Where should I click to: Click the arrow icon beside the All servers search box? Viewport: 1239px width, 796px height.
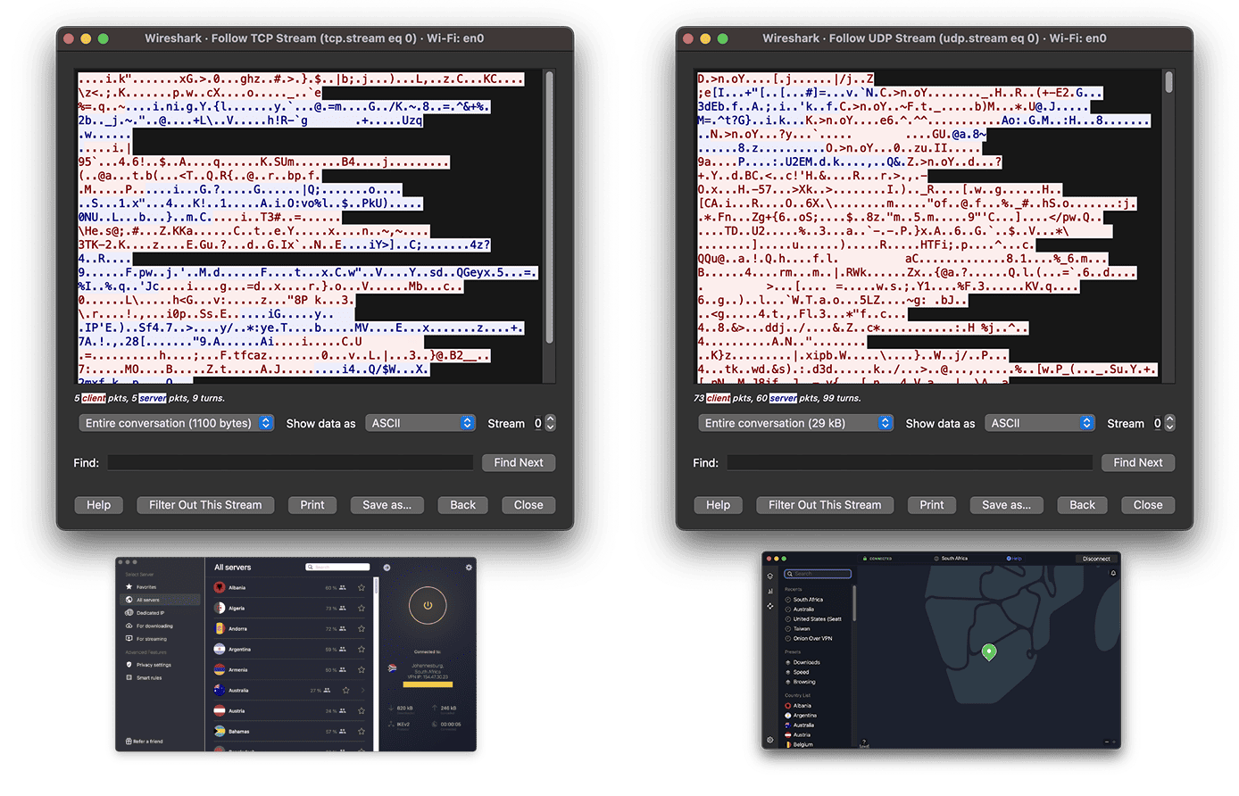click(387, 568)
